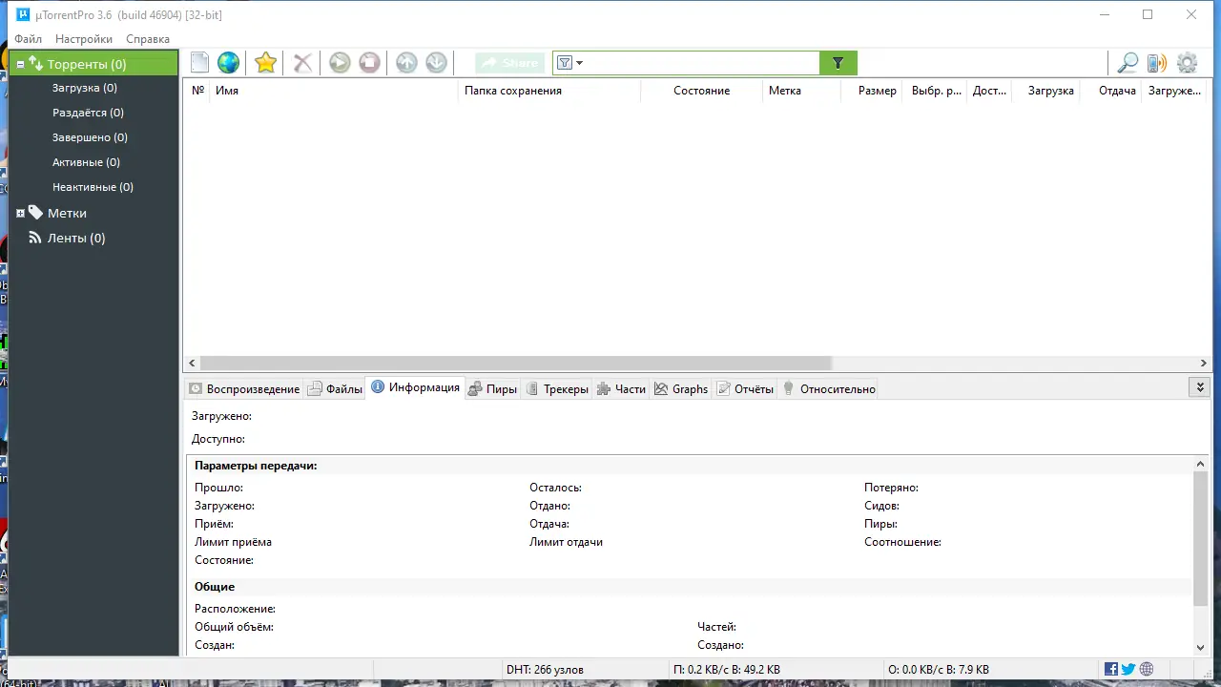Viewport: 1221px width, 687px height.
Task: Select Раздаётся (0) category
Action: [88, 113]
